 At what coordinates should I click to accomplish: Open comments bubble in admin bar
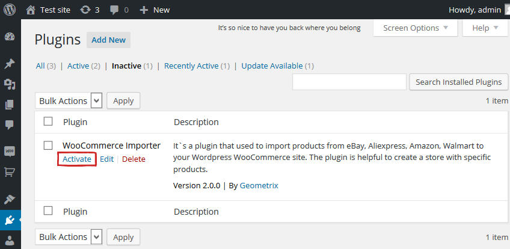click(119, 10)
